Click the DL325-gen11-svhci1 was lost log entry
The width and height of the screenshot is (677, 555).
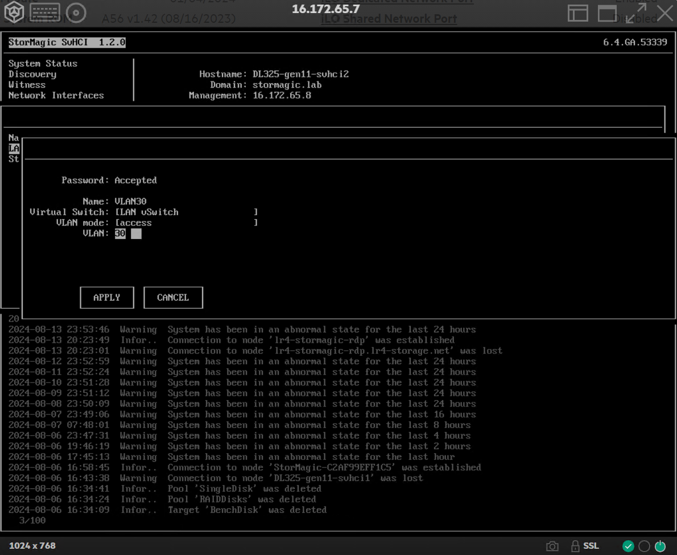click(216, 478)
